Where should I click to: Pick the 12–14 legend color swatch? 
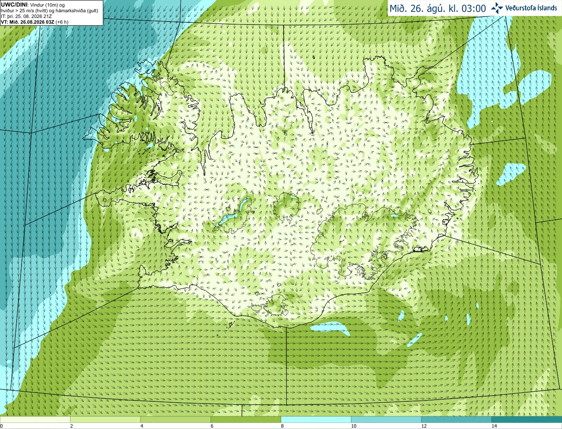(x=457, y=419)
